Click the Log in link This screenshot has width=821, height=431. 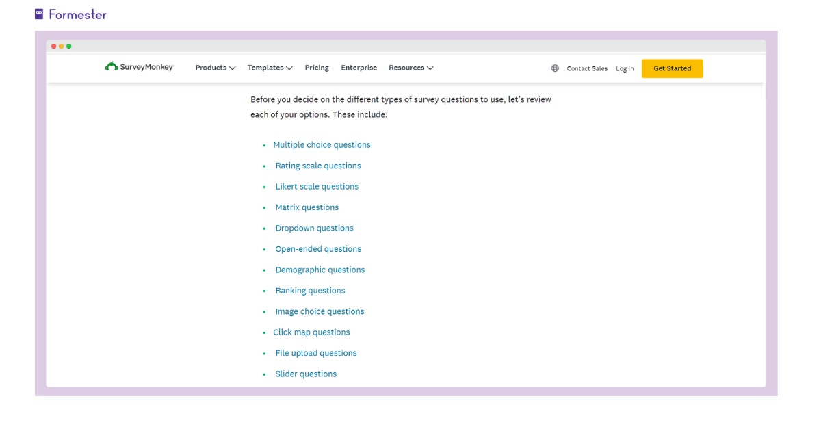625,68
